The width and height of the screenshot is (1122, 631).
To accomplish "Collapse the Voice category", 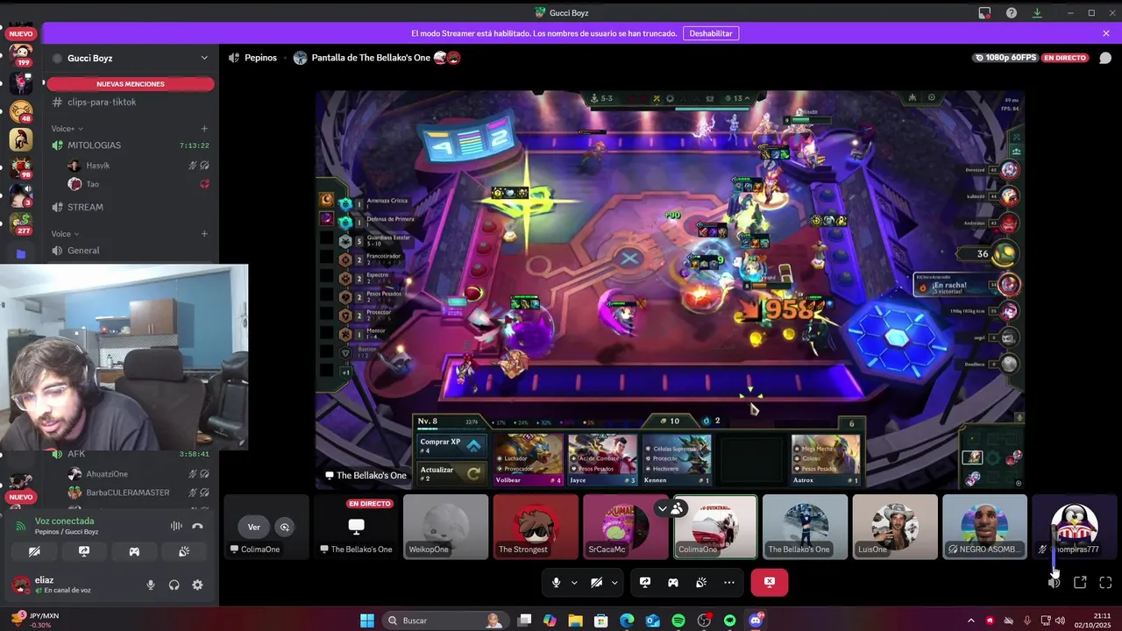I will [x=65, y=234].
